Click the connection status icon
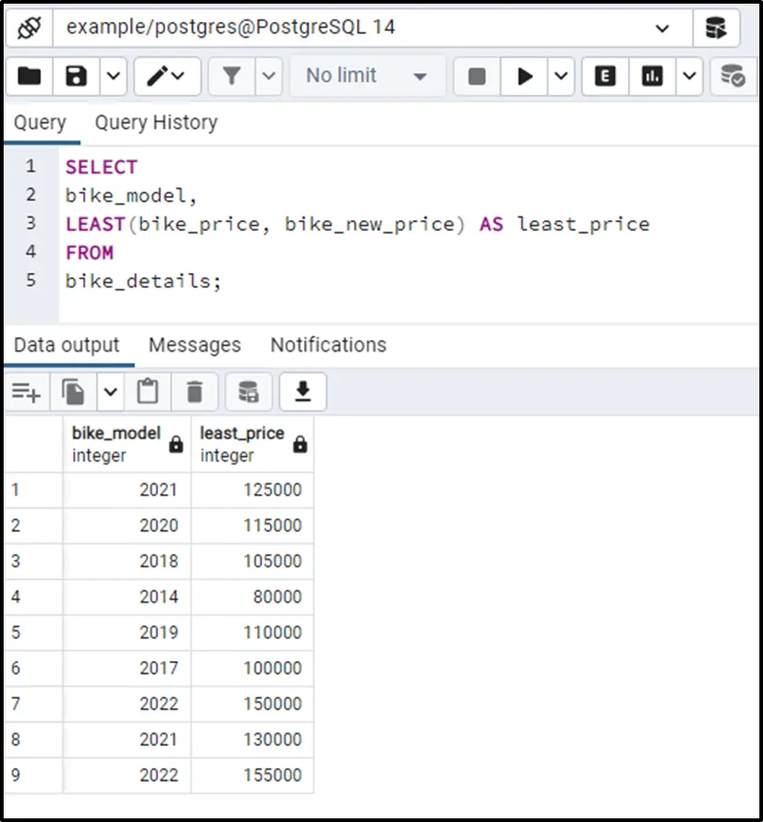Screen dimensions: 763x822 [28, 28]
